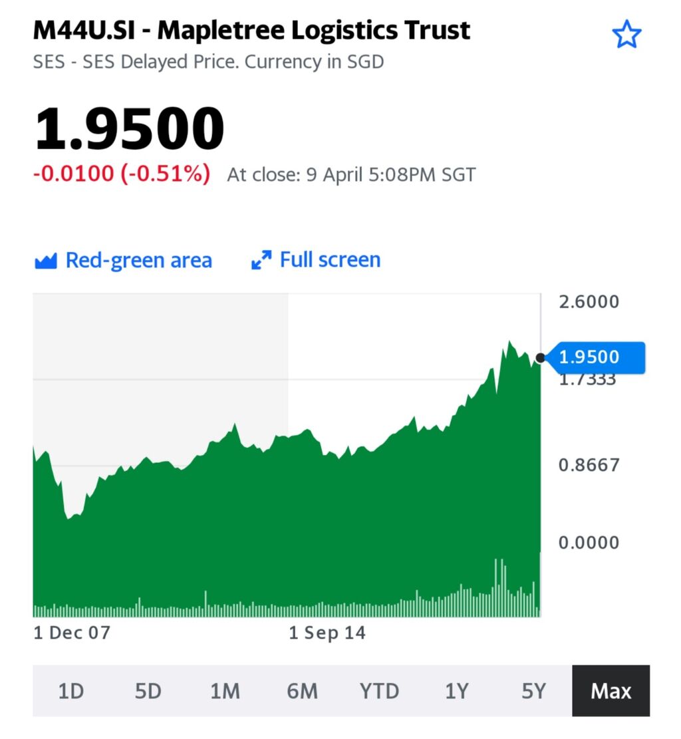The height and width of the screenshot is (739, 681).
Task: Click the Full screen expand arrows icon
Action: (261, 259)
